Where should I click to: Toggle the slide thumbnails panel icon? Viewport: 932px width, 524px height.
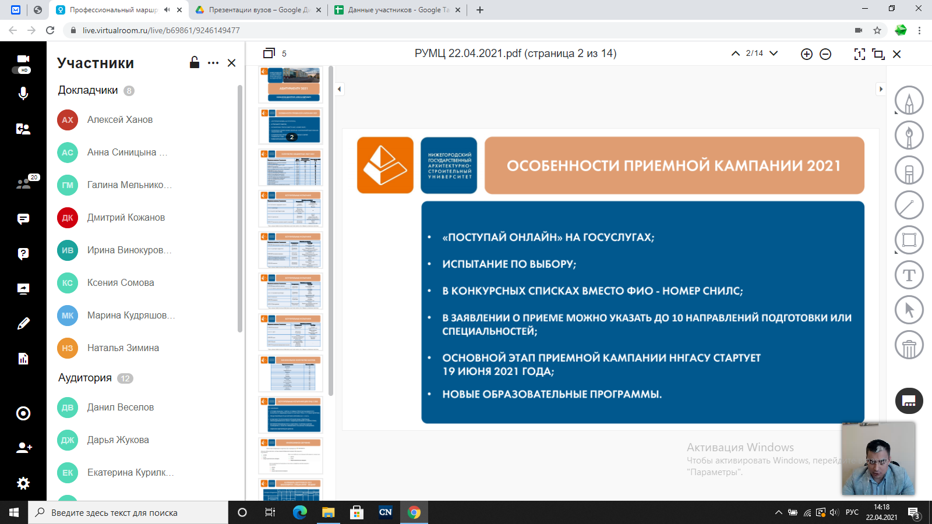[269, 53]
